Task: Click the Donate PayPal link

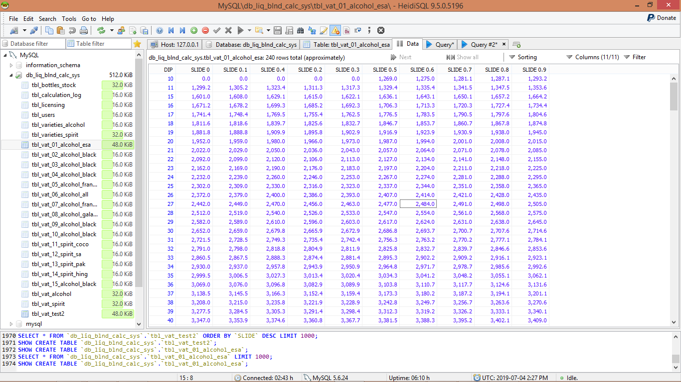Action: (662, 18)
